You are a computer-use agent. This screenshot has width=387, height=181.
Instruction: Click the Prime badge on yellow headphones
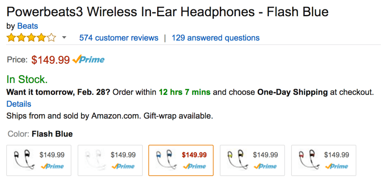[266, 166]
